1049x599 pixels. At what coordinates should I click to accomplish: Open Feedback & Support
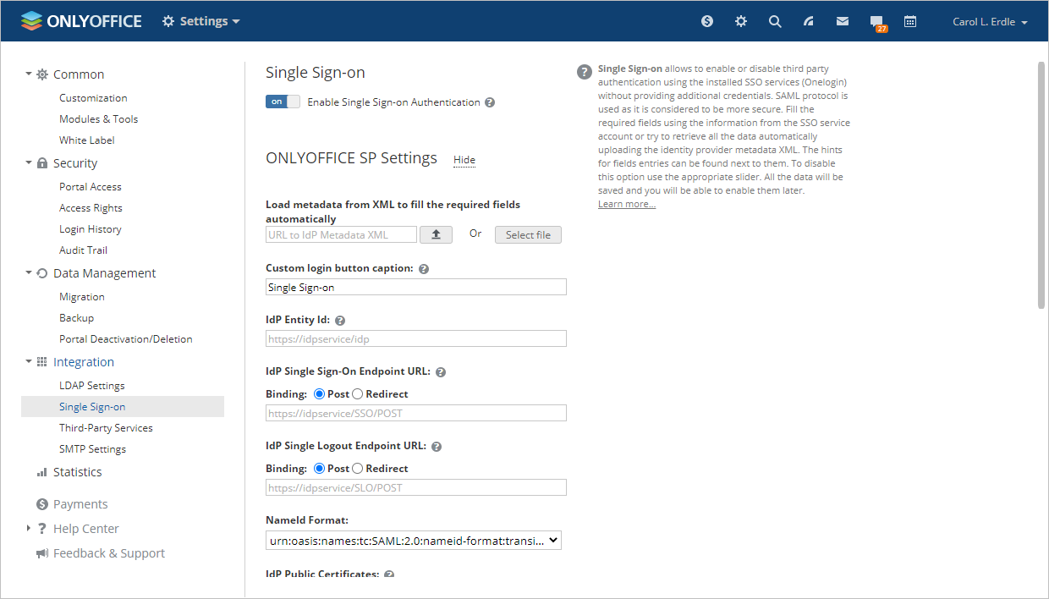109,553
